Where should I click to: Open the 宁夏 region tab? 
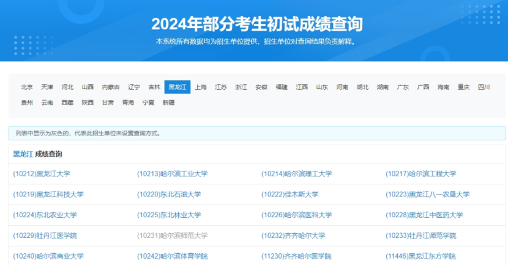click(x=148, y=102)
